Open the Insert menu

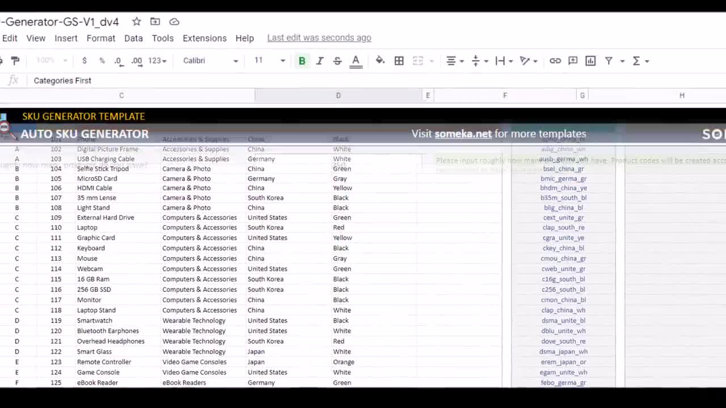pos(66,38)
